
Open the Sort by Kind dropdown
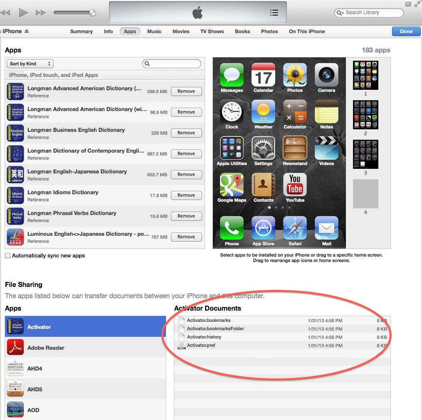click(30, 64)
